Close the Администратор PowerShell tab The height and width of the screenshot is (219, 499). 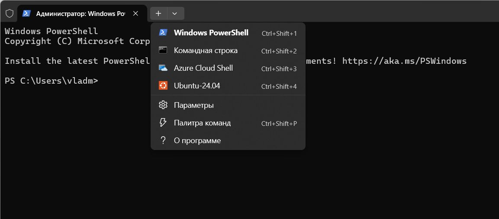[135, 14]
